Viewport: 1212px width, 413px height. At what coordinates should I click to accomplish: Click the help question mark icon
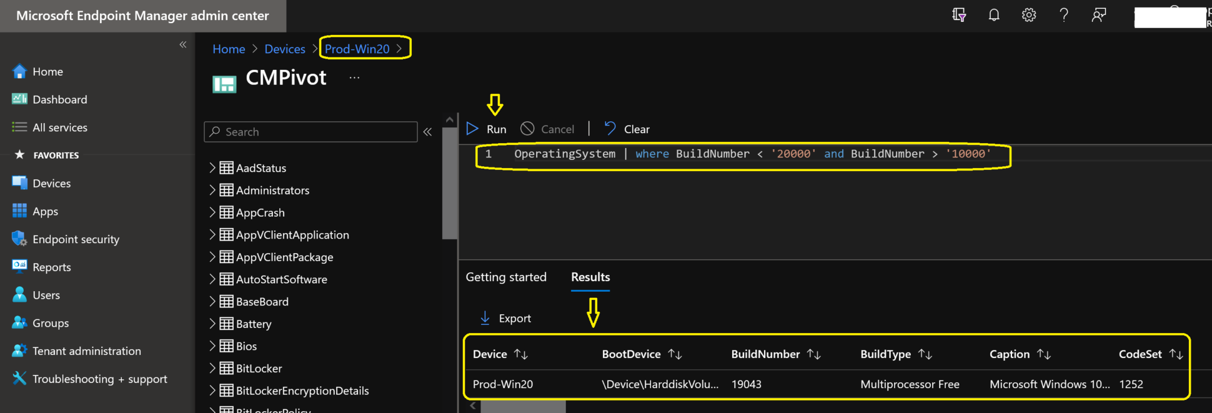[x=1063, y=15]
